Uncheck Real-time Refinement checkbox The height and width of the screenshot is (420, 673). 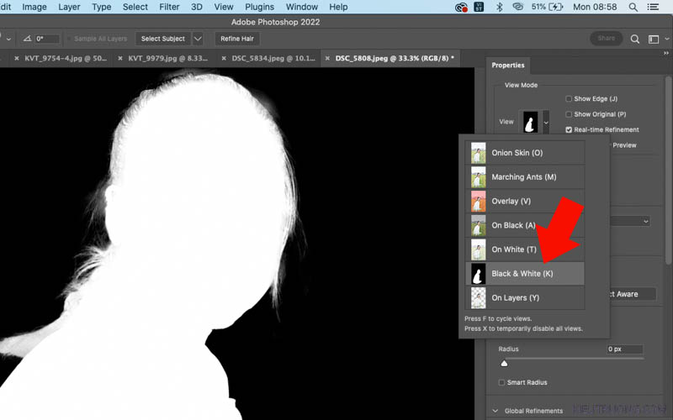[x=569, y=130]
